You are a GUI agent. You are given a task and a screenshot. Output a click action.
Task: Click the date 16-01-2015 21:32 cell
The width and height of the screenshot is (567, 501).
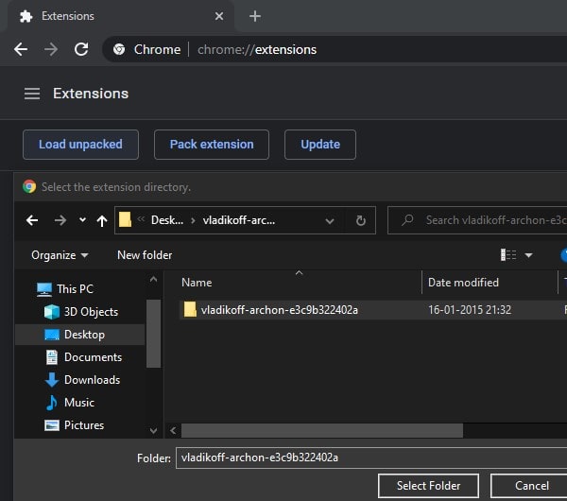point(470,310)
